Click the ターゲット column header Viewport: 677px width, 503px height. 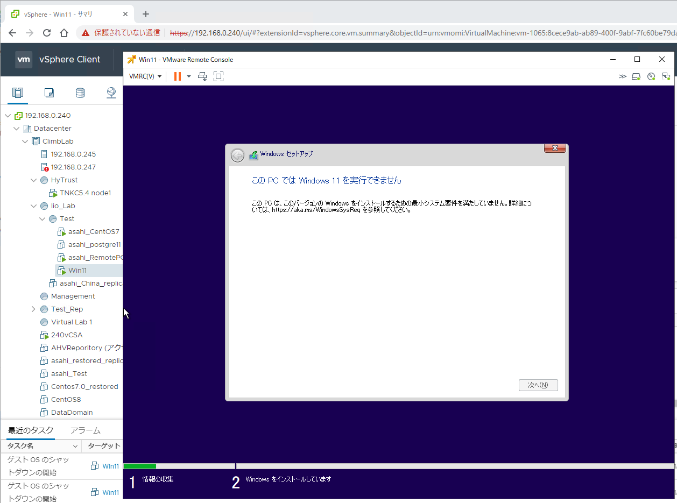point(103,446)
